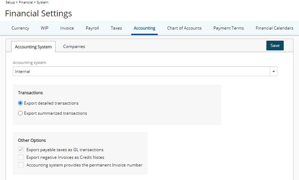Select the Accounting tab
This screenshot has width=299, height=180.
[144, 28]
